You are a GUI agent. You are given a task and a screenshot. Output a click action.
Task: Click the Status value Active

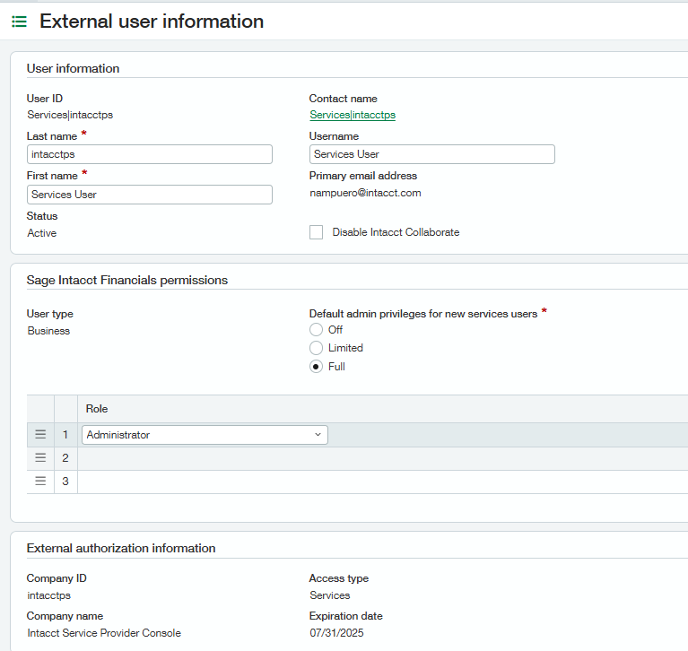click(41, 233)
